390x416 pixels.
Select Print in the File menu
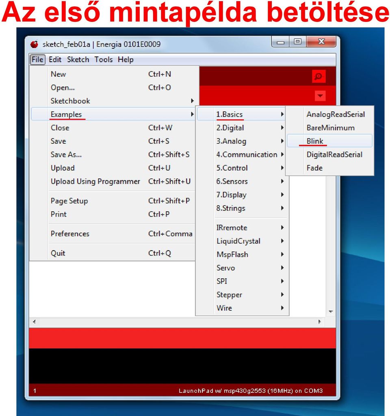(x=113, y=214)
